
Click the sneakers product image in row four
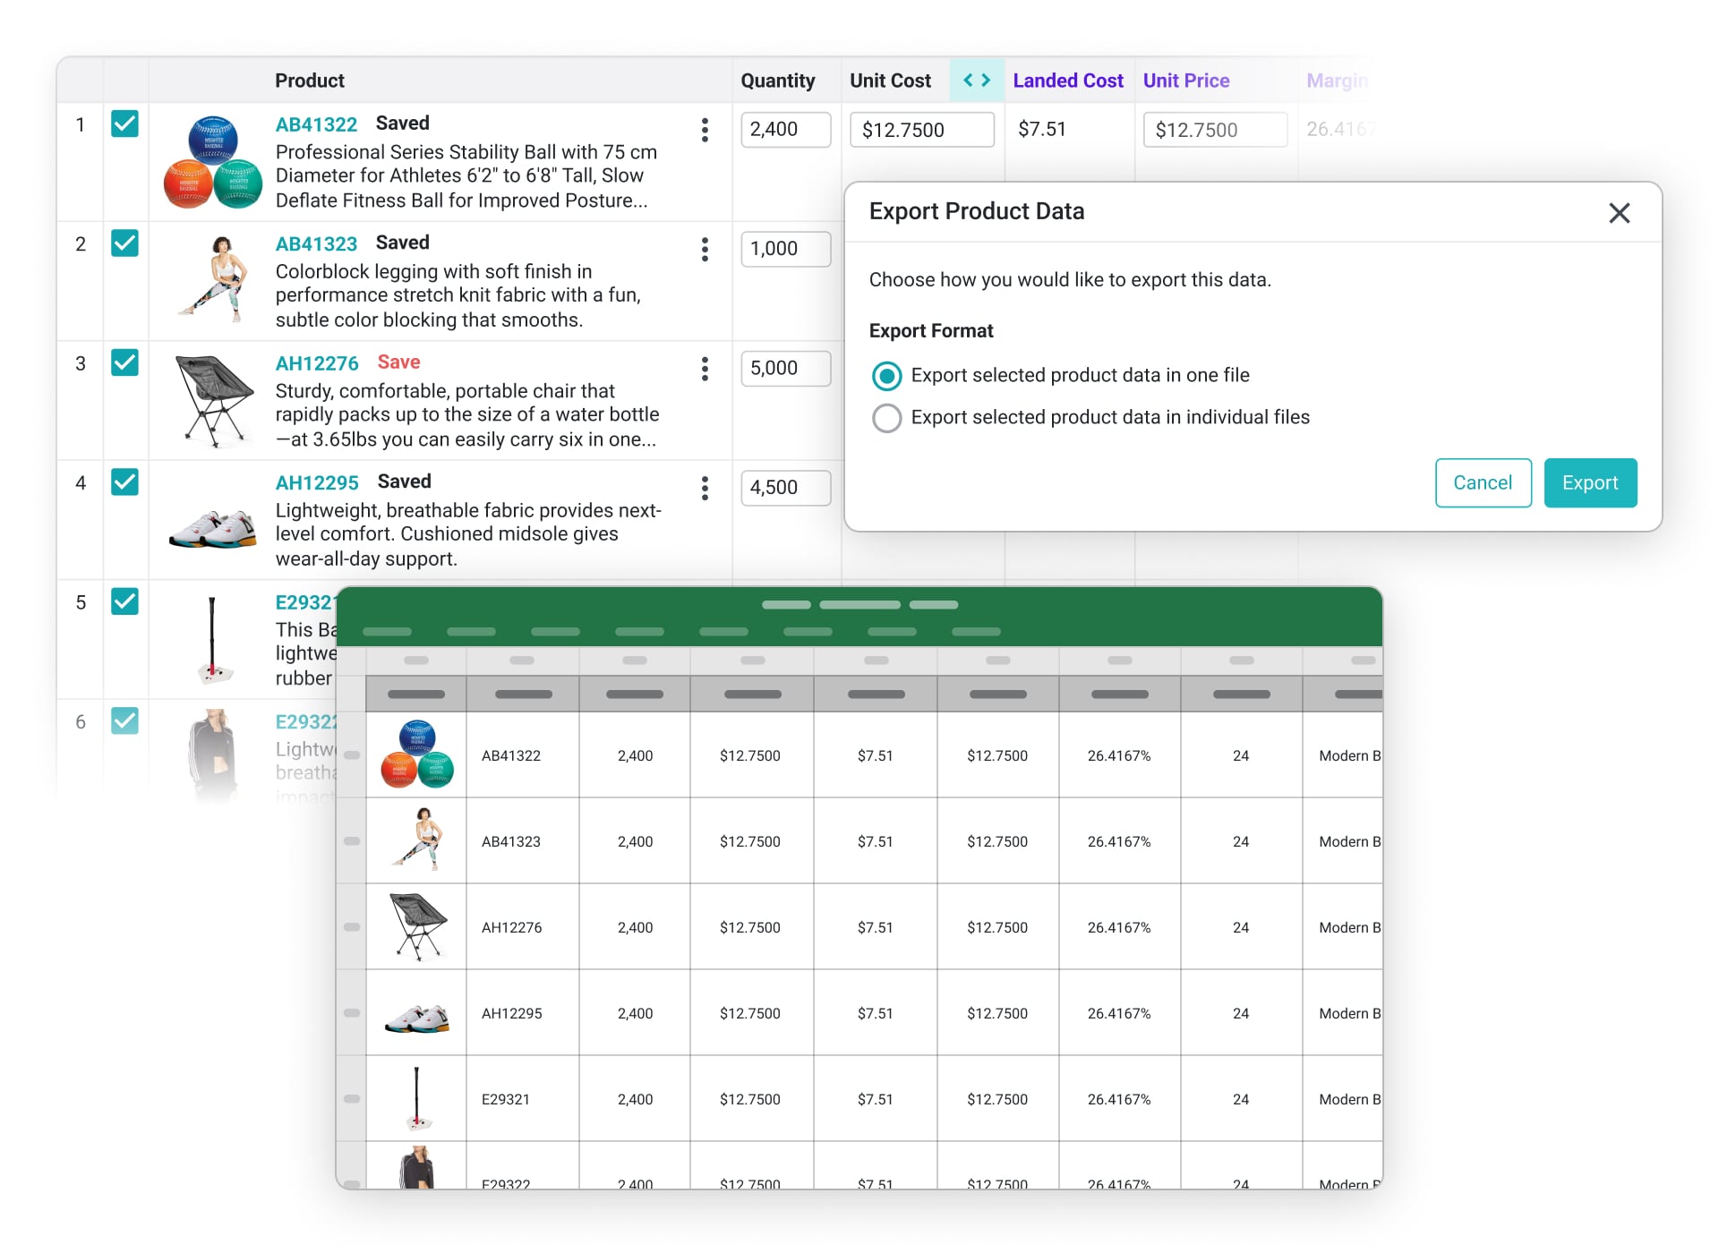pyautogui.click(x=213, y=528)
